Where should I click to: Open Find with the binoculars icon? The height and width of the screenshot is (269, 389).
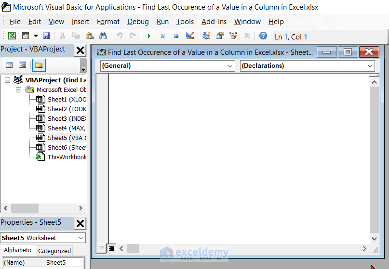(x=103, y=36)
